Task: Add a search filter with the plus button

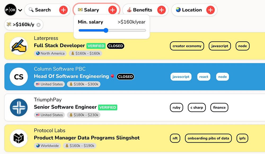Action: (x=63, y=10)
